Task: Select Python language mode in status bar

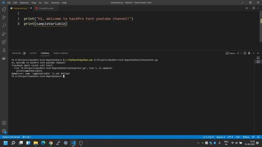Action: coord(246,137)
